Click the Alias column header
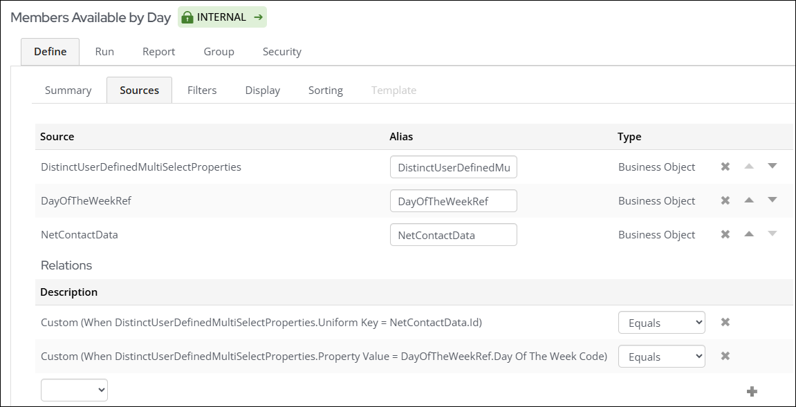Viewport: 796px width, 407px height. tap(401, 137)
